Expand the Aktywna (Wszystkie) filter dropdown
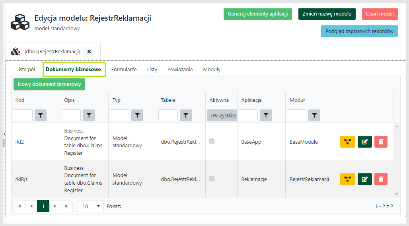Image resolution: width=409 pixels, height=226 pixels. tap(222, 115)
